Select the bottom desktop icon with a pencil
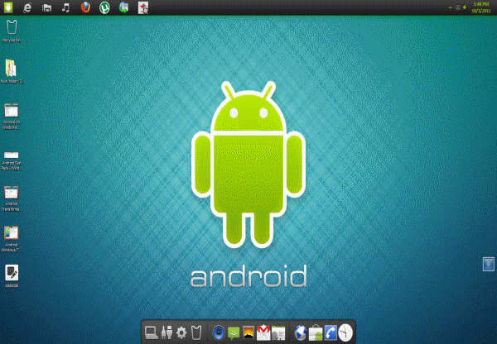 point(12,276)
